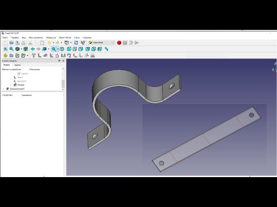Open the Вид menu
This screenshot has height=207, width=277.
tap(24, 37)
